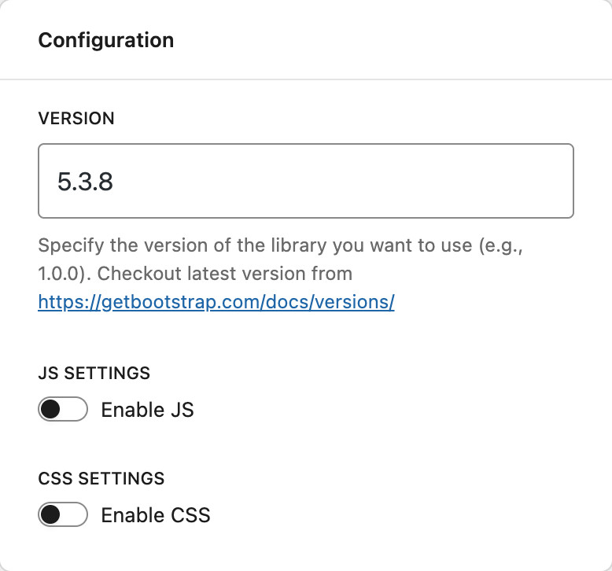Click the dark knob of the JS toggle
This screenshot has height=571, width=612.
coord(51,410)
